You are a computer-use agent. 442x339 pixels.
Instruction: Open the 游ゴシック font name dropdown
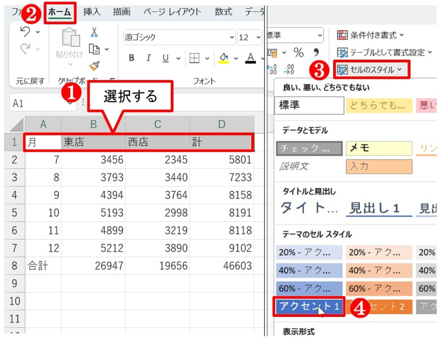click(231, 37)
